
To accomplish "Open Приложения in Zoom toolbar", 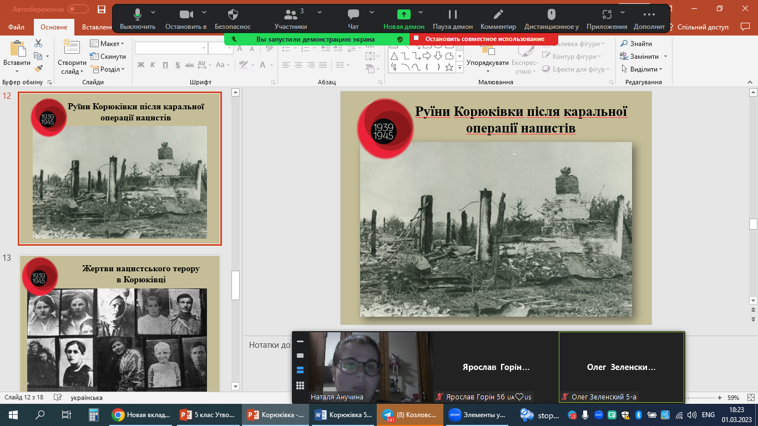I will [x=607, y=19].
